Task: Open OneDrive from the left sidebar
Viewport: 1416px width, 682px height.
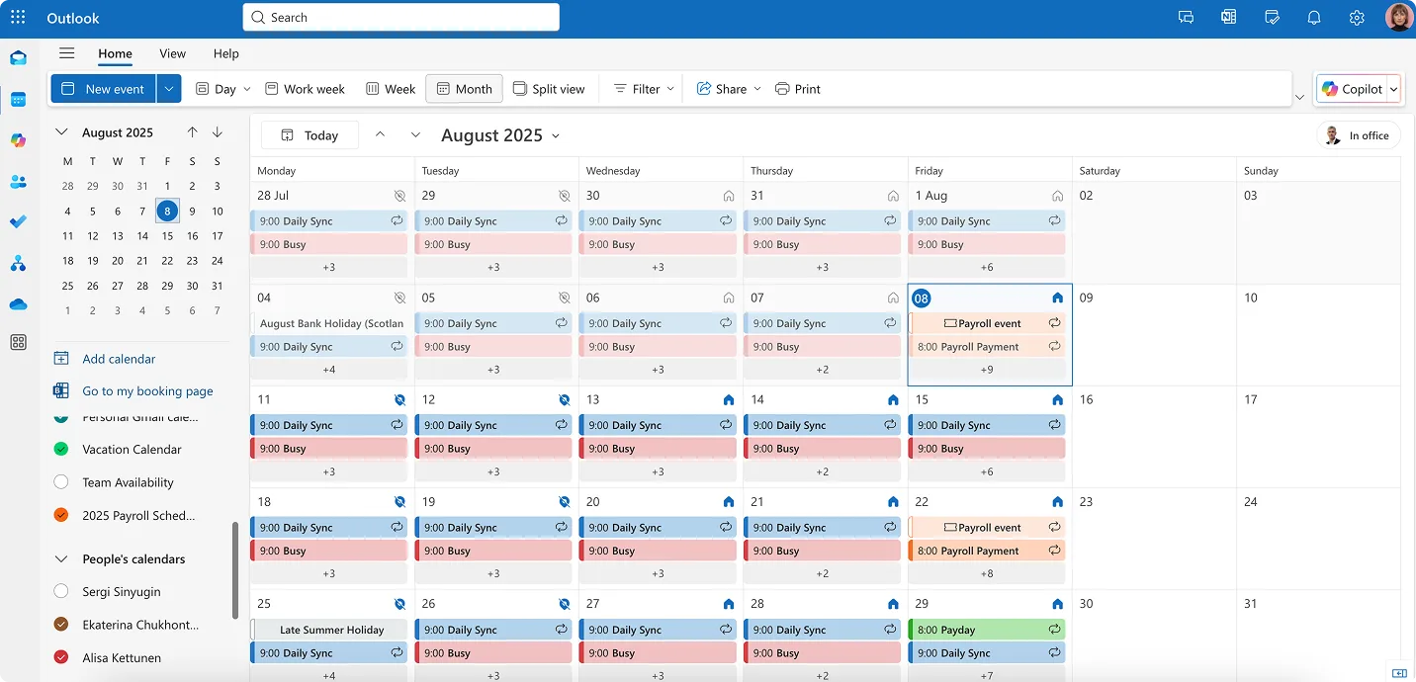Action: pos(18,302)
